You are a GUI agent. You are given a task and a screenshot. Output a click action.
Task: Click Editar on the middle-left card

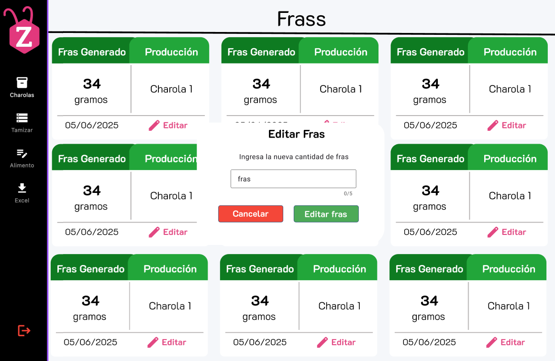pos(168,232)
